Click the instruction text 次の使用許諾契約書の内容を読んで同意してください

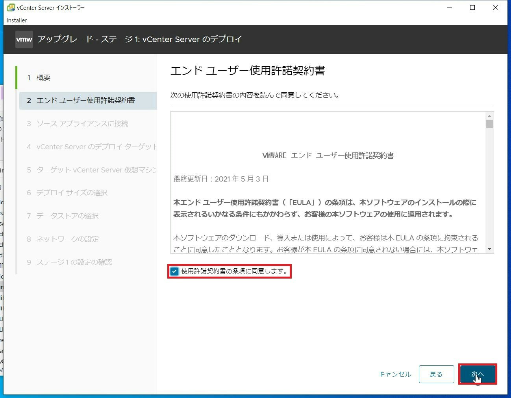tap(255, 95)
